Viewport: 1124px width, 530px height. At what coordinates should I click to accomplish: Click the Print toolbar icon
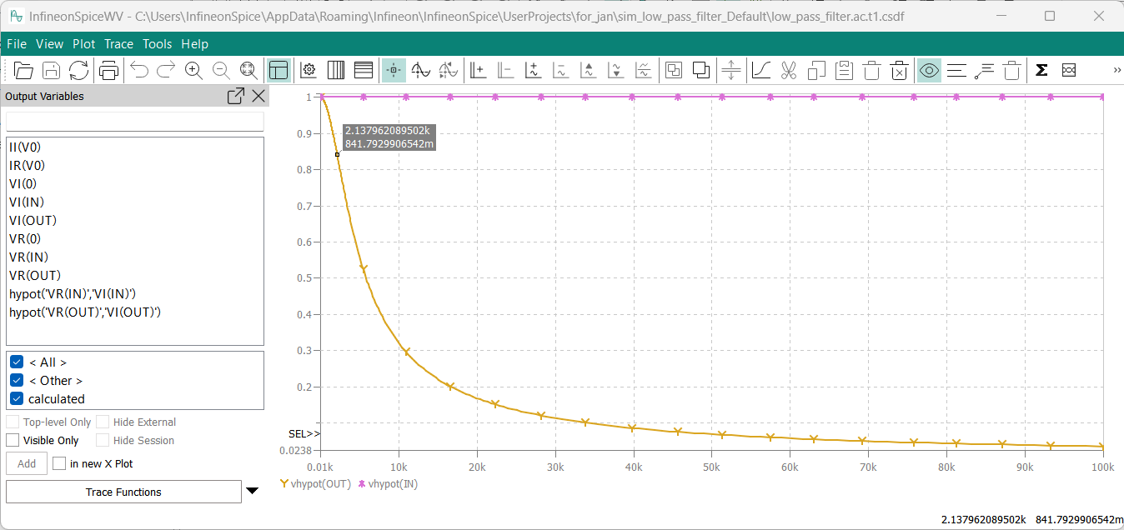coord(108,71)
